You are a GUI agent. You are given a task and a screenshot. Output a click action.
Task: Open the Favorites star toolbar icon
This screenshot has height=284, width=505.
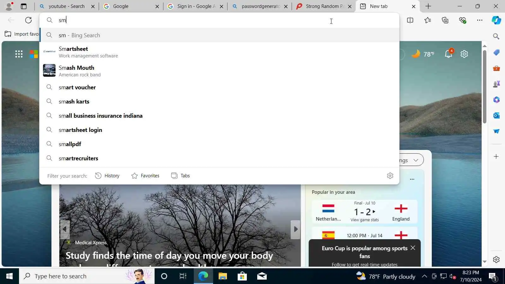coord(428,20)
